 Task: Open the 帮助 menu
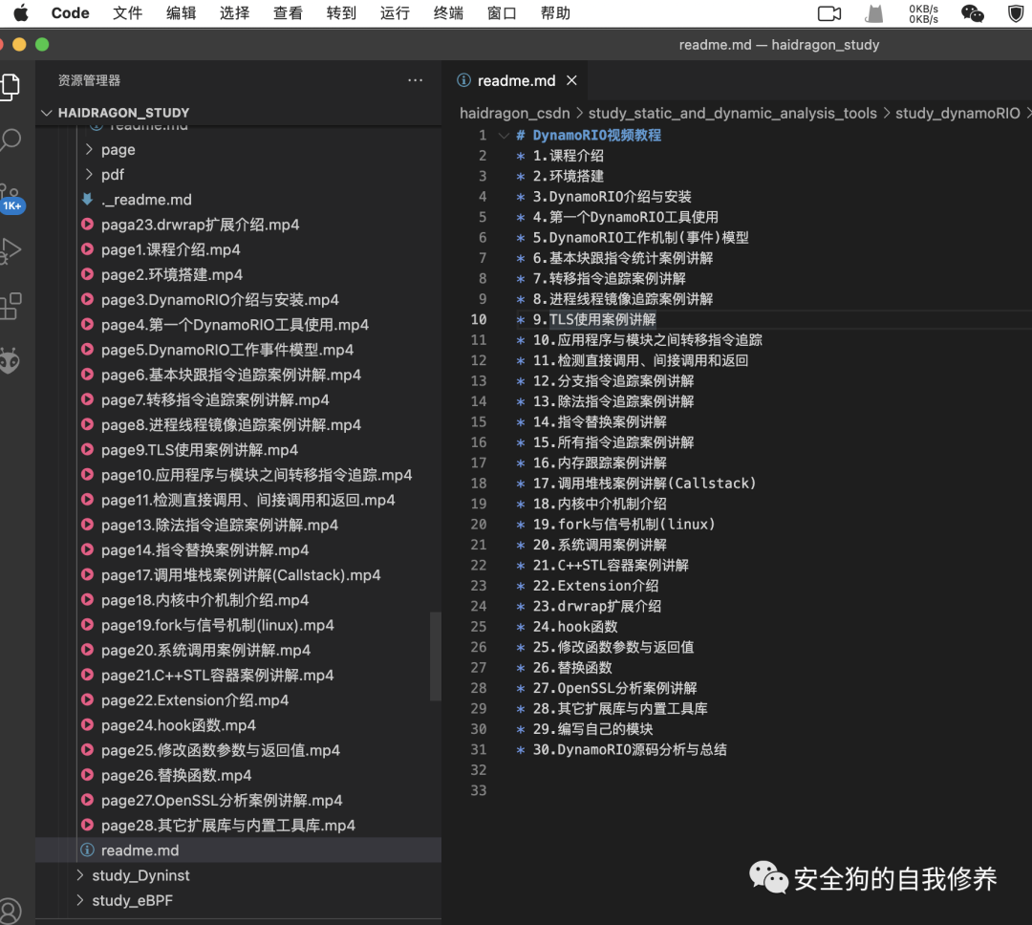coord(555,13)
